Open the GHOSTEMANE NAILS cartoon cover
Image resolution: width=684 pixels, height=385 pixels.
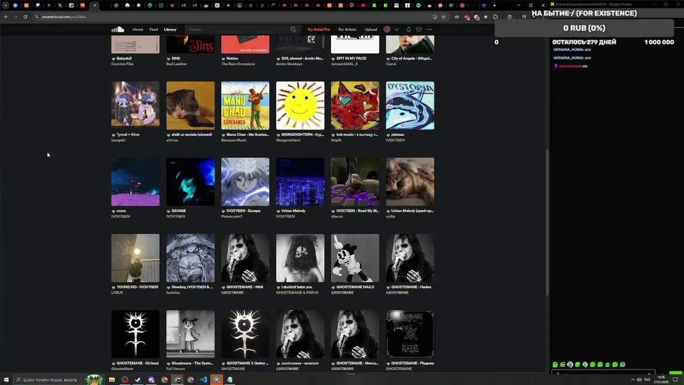click(355, 258)
